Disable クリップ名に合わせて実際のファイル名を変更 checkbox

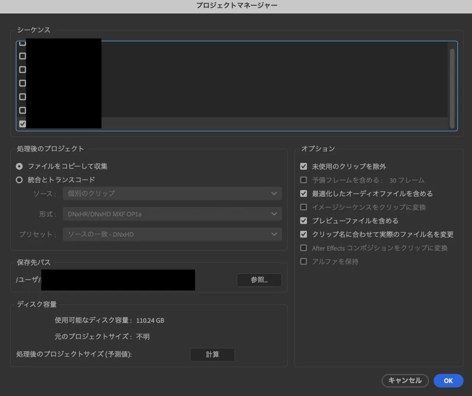[303, 234]
